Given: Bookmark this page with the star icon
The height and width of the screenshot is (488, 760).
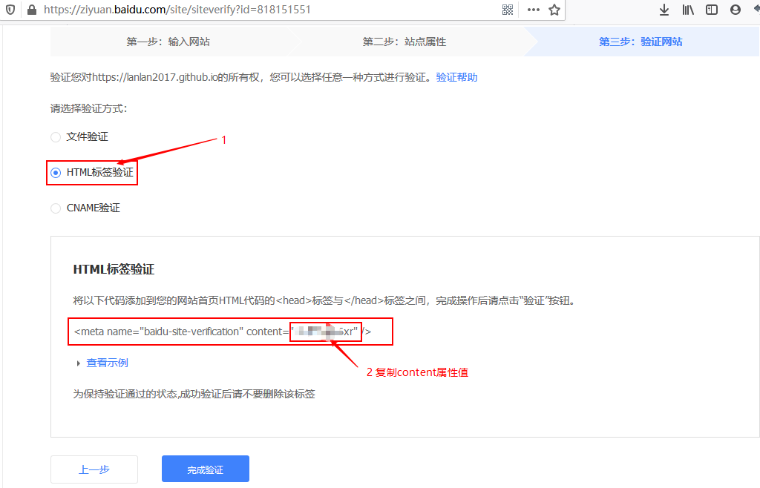Looking at the screenshot, I should (x=554, y=10).
